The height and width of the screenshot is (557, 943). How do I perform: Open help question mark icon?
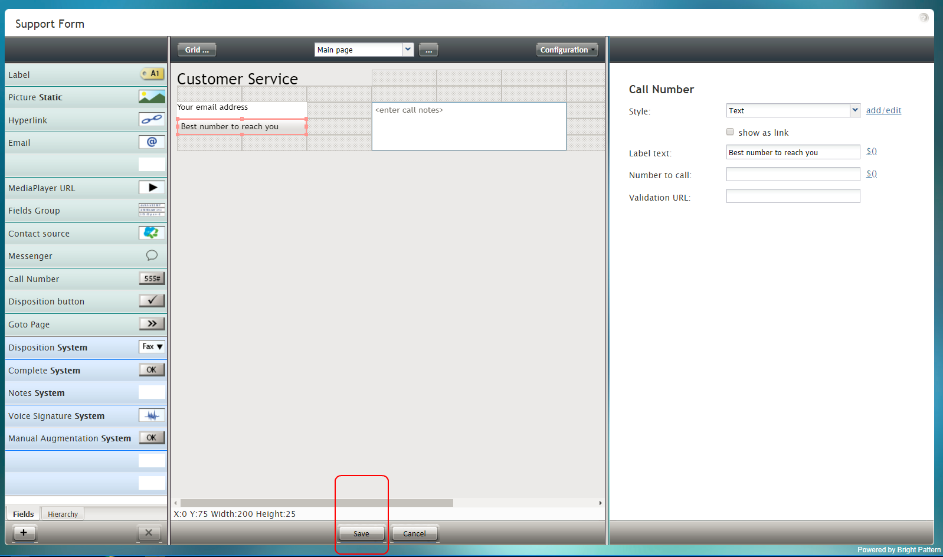point(924,18)
